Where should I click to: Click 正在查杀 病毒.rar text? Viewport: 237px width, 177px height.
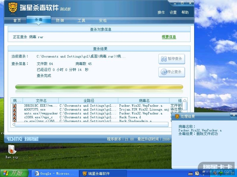(28, 37)
